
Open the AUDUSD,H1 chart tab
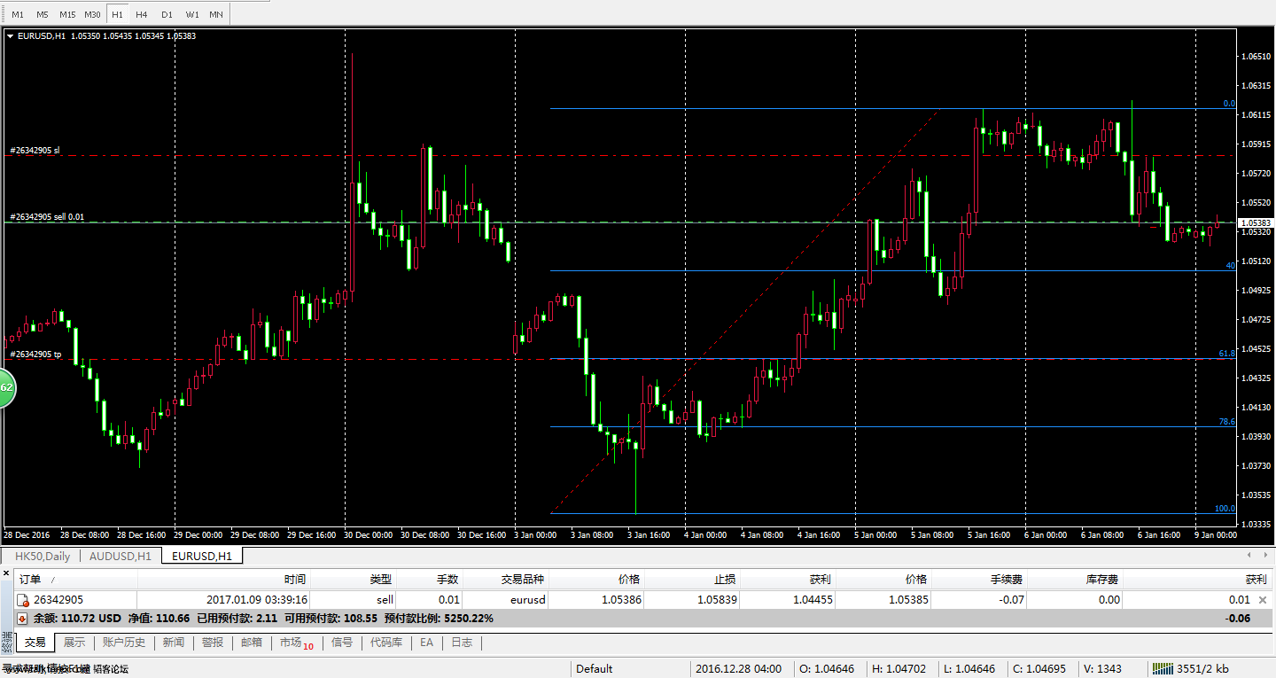[121, 556]
